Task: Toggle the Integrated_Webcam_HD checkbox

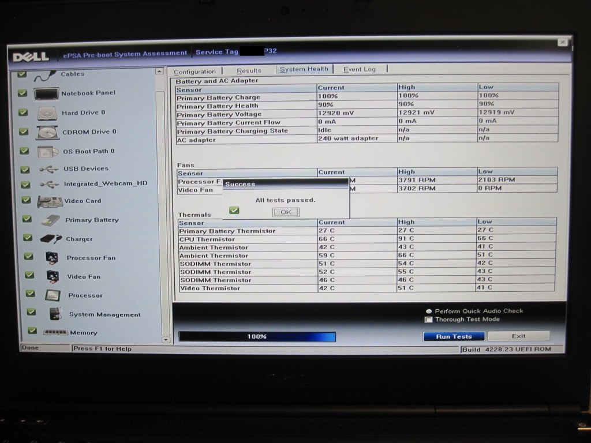Action: point(25,185)
